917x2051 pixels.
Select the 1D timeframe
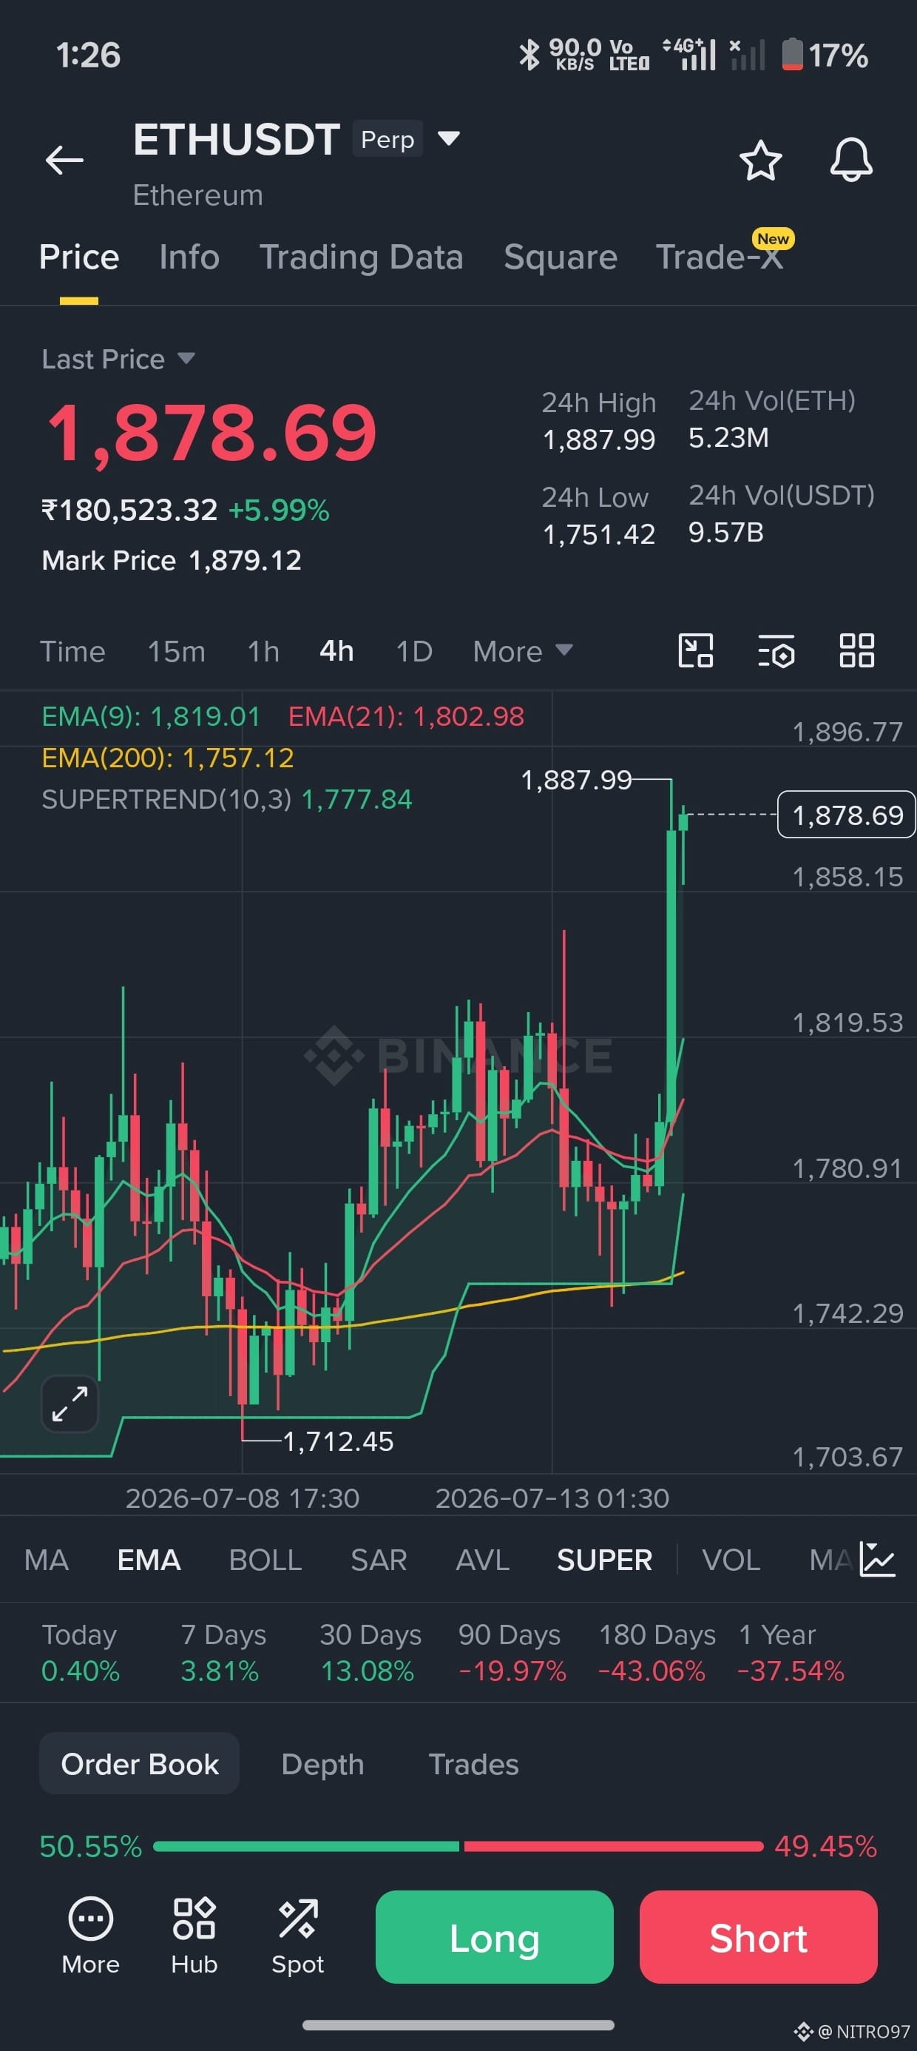(x=414, y=651)
